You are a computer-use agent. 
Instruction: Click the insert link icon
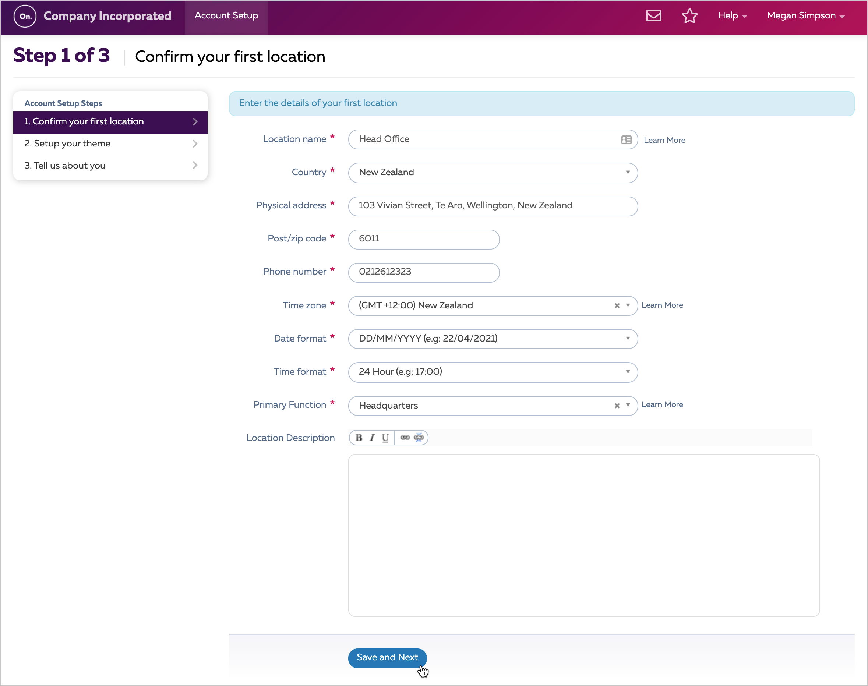[405, 437]
